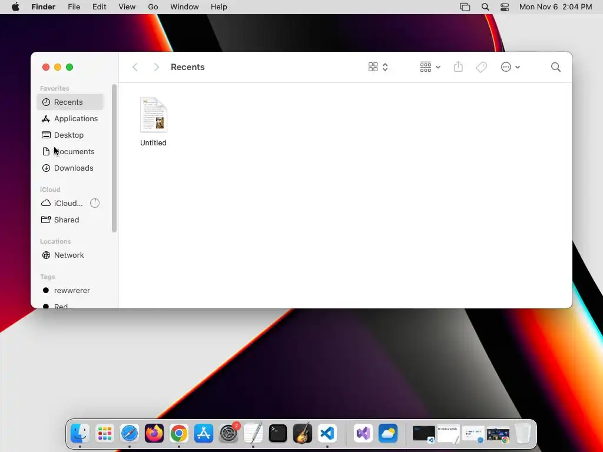
Task: Open the Apple menu
Action: tap(15, 6)
